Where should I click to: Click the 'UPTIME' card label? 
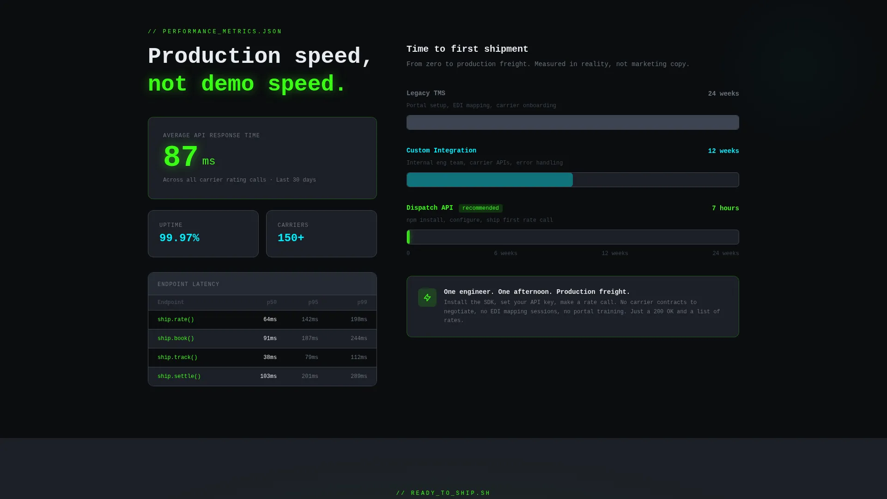coord(171,225)
